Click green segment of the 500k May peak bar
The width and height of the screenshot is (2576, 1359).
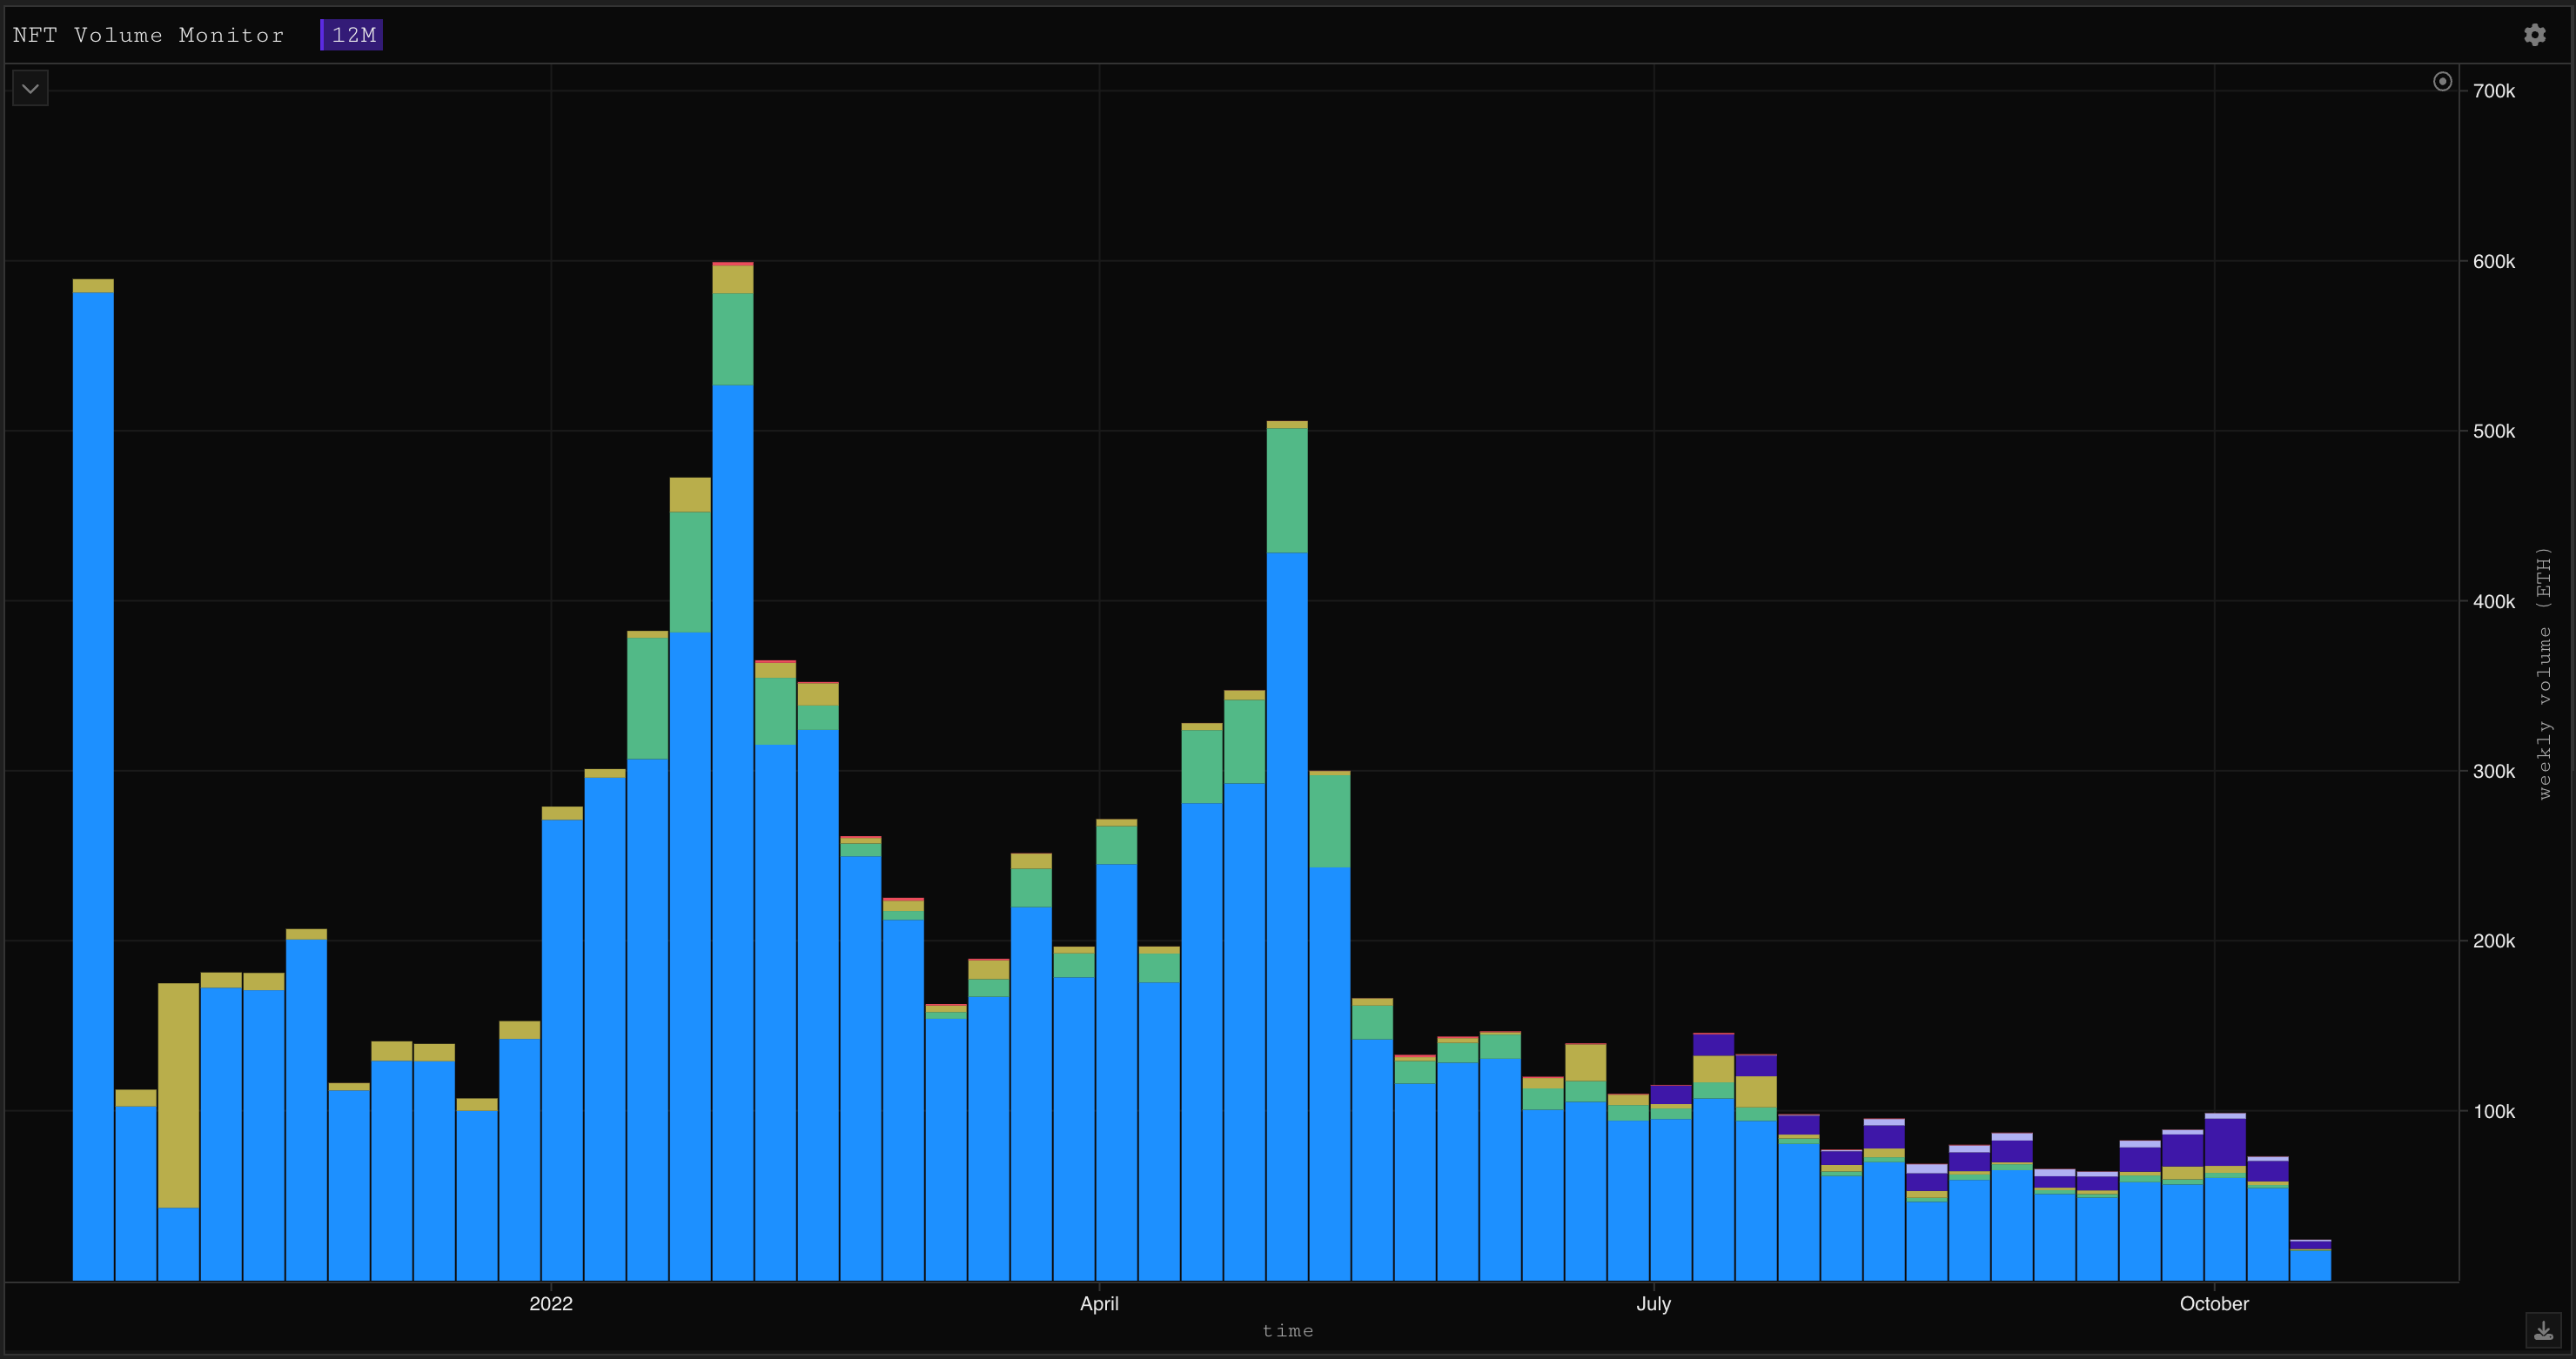pyautogui.click(x=1286, y=490)
